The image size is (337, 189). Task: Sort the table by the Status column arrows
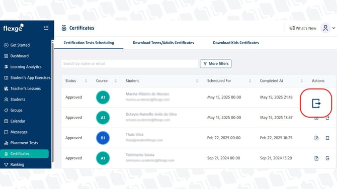[86, 81]
